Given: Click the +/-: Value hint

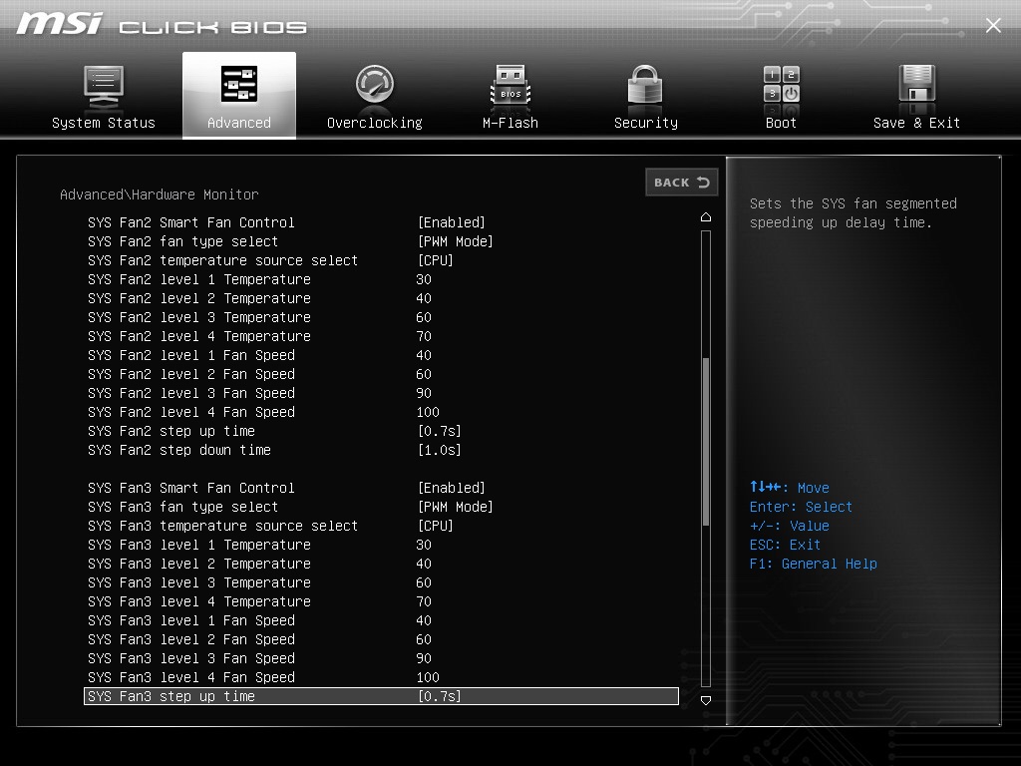Looking at the screenshot, I should click(790, 526).
